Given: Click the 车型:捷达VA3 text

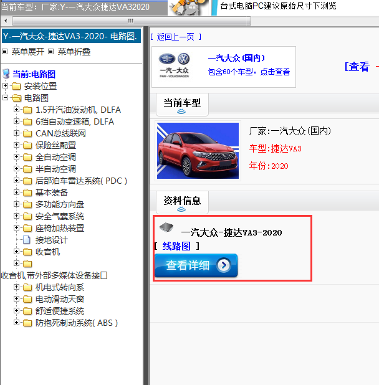Looking at the screenshot, I should pyautogui.click(x=275, y=148).
